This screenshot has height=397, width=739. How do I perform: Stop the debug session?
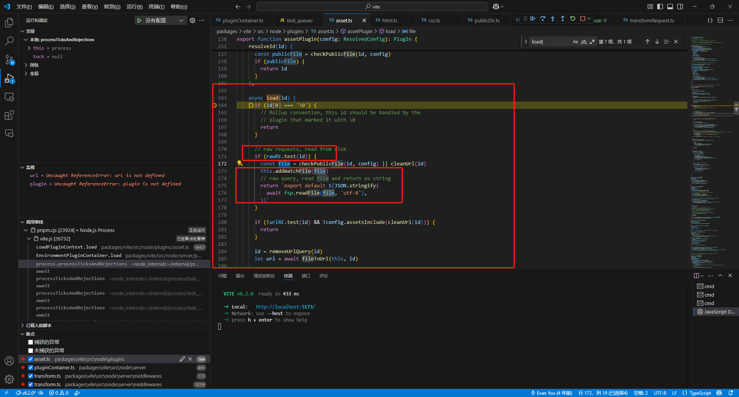[x=583, y=18]
